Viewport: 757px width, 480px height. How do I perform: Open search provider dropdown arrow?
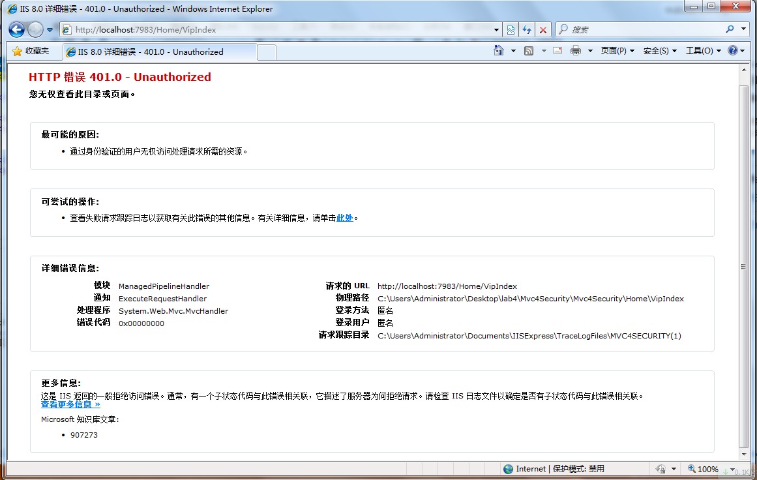click(743, 29)
